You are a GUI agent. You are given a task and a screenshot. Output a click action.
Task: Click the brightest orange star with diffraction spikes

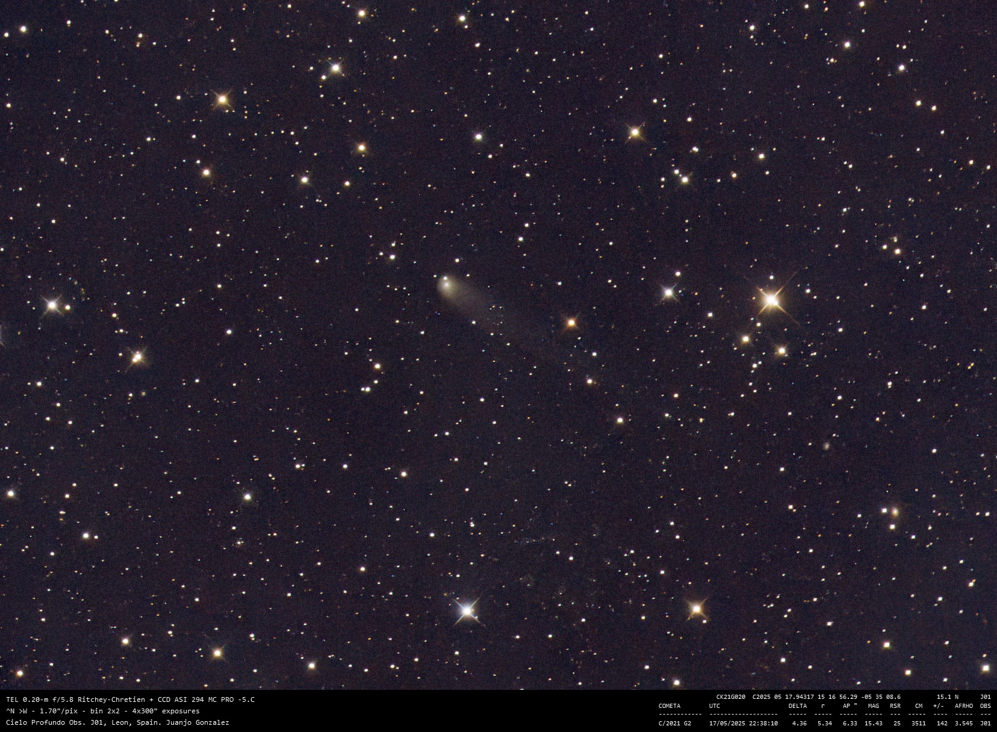[771, 299]
